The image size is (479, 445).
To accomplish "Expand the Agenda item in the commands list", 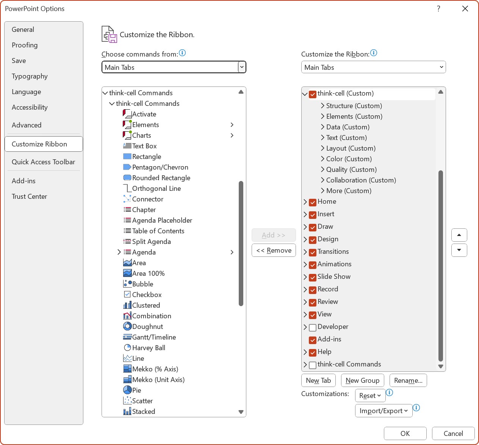I will [119, 252].
